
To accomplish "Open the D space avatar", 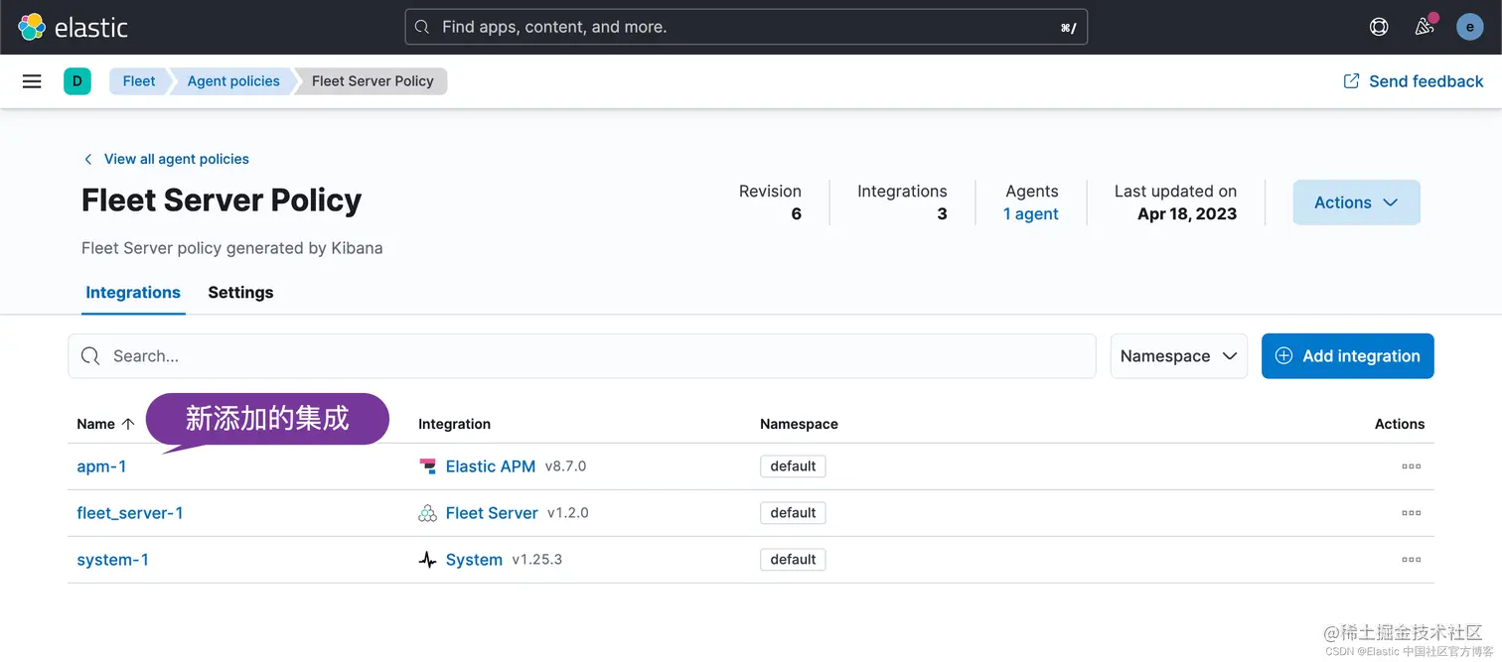I will (x=77, y=81).
